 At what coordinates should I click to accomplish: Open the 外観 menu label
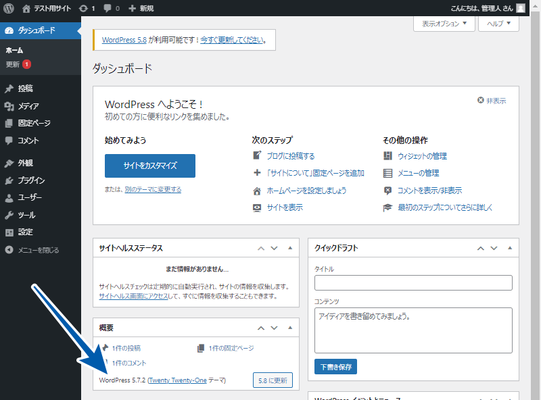(x=25, y=163)
